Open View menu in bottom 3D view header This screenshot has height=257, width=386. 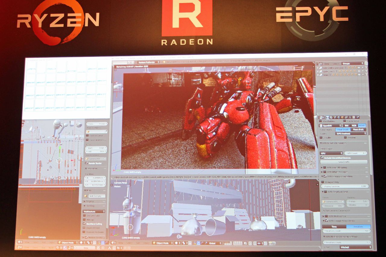(120, 243)
